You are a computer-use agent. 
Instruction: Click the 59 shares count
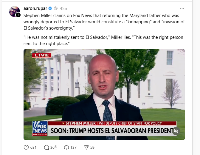92,148
